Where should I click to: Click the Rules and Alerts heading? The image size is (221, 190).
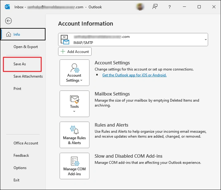tap(111, 125)
